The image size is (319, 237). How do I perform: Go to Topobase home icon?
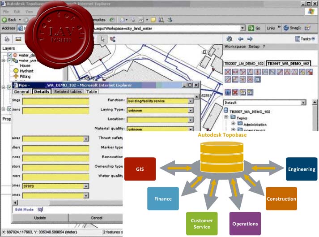coord(229,39)
